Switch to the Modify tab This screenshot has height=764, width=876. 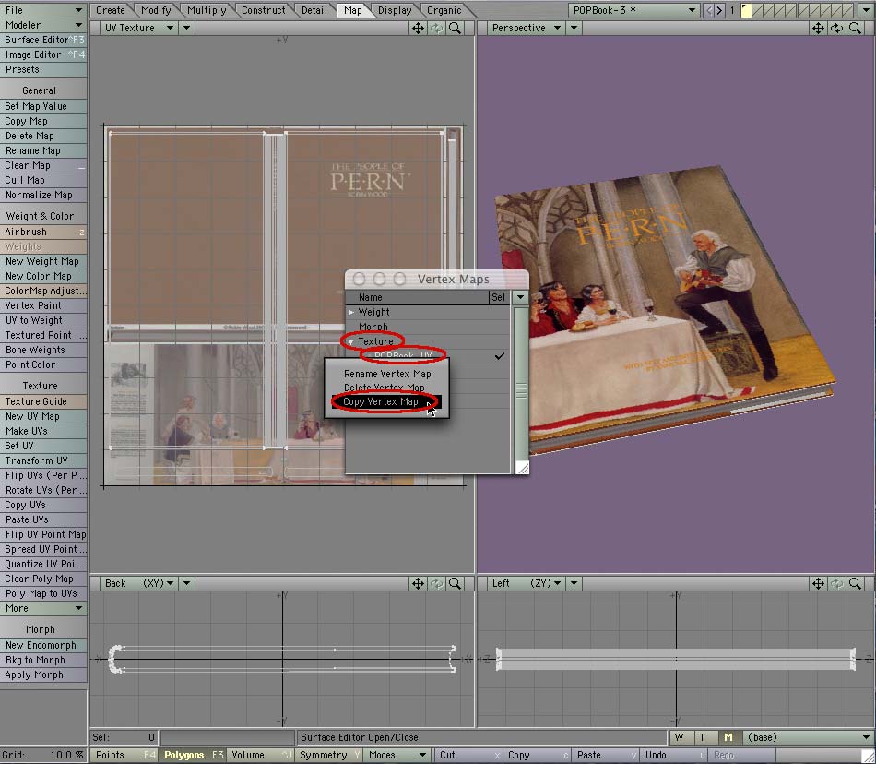(x=156, y=10)
